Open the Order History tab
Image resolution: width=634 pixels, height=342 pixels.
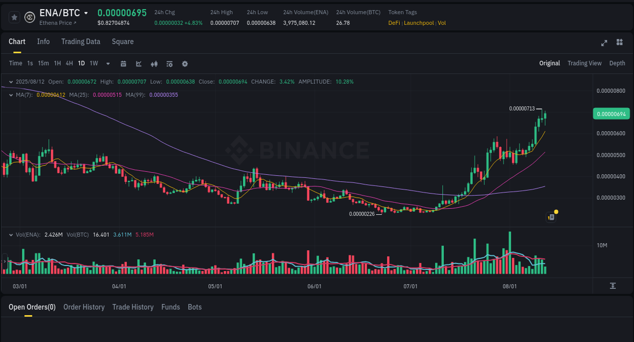[x=84, y=307]
